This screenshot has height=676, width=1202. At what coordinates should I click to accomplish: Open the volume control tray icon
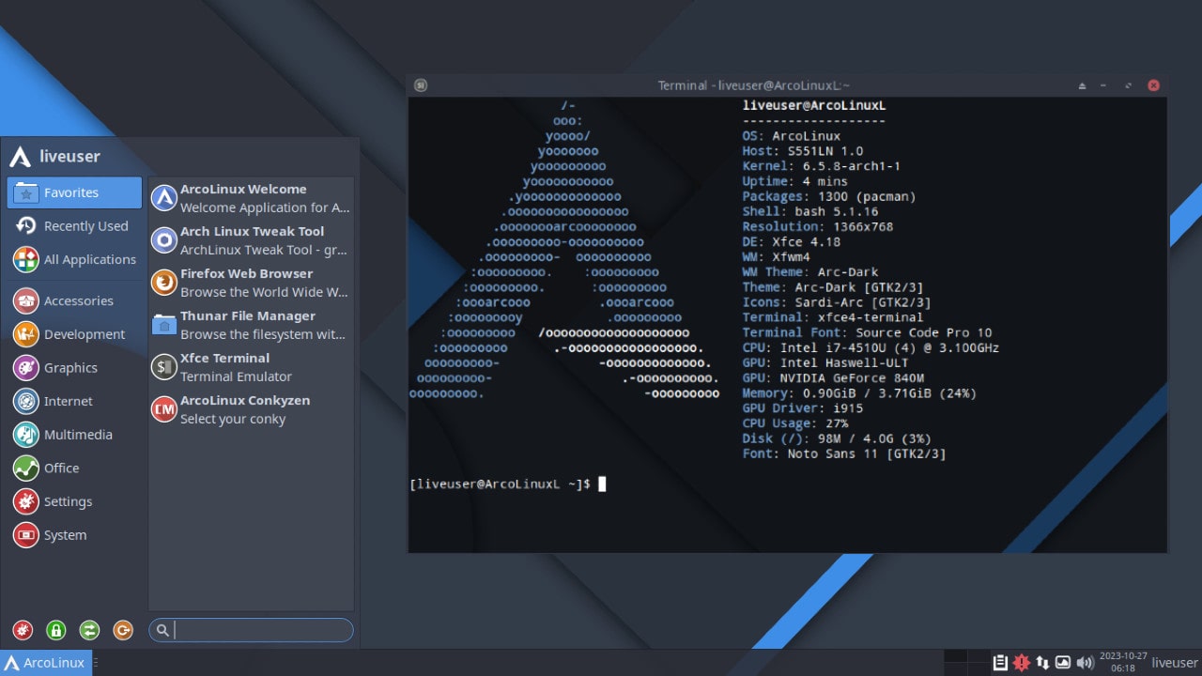pyautogui.click(x=1085, y=663)
